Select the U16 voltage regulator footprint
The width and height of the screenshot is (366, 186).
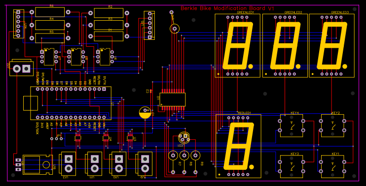(38, 164)
